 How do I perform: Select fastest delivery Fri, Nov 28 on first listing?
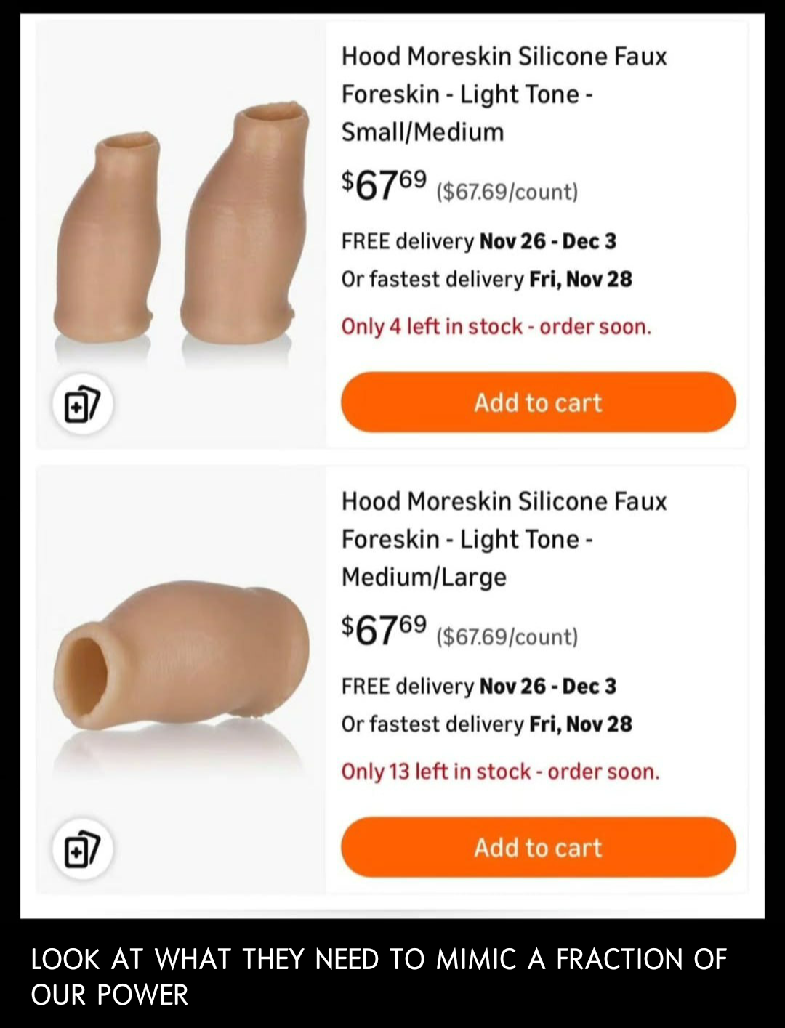click(x=486, y=279)
